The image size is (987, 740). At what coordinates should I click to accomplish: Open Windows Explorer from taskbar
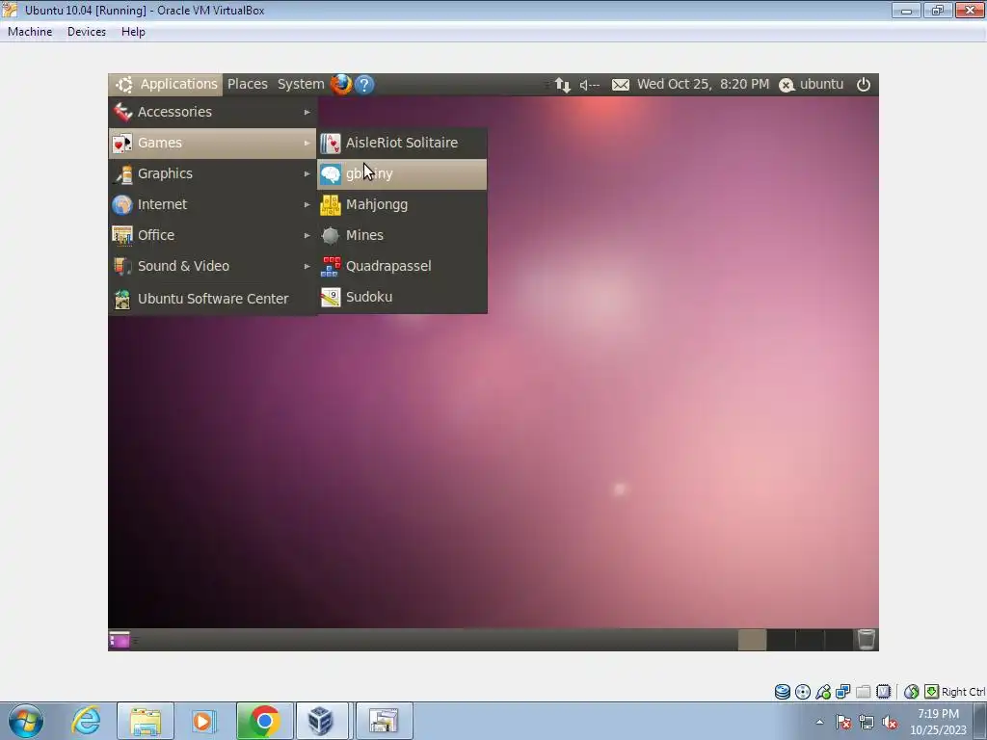(146, 721)
